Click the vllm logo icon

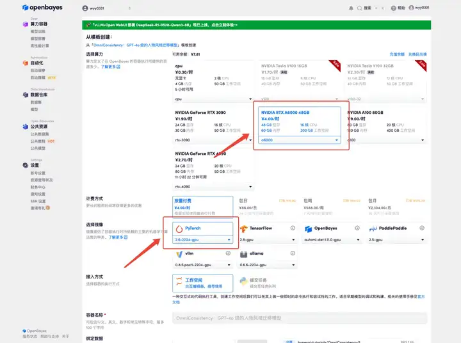tap(179, 254)
